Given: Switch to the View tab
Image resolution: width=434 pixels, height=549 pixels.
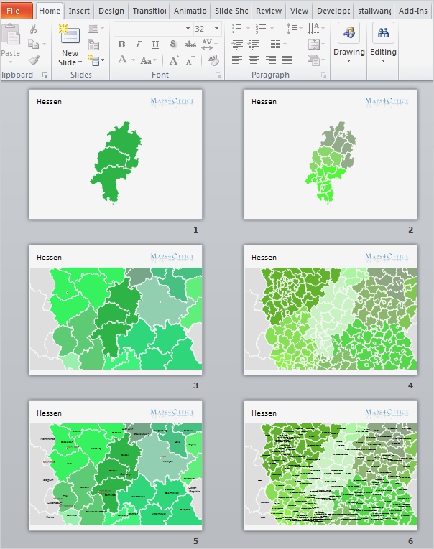Looking at the screenshot, I should click(299, 11).
